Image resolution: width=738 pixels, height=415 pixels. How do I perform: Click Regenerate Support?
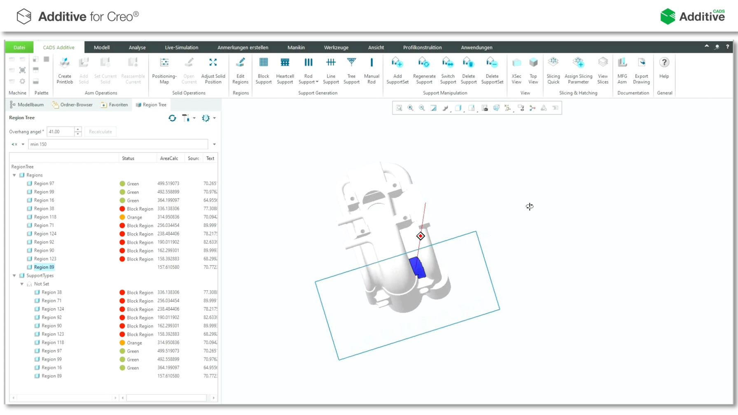pos(424,71)
